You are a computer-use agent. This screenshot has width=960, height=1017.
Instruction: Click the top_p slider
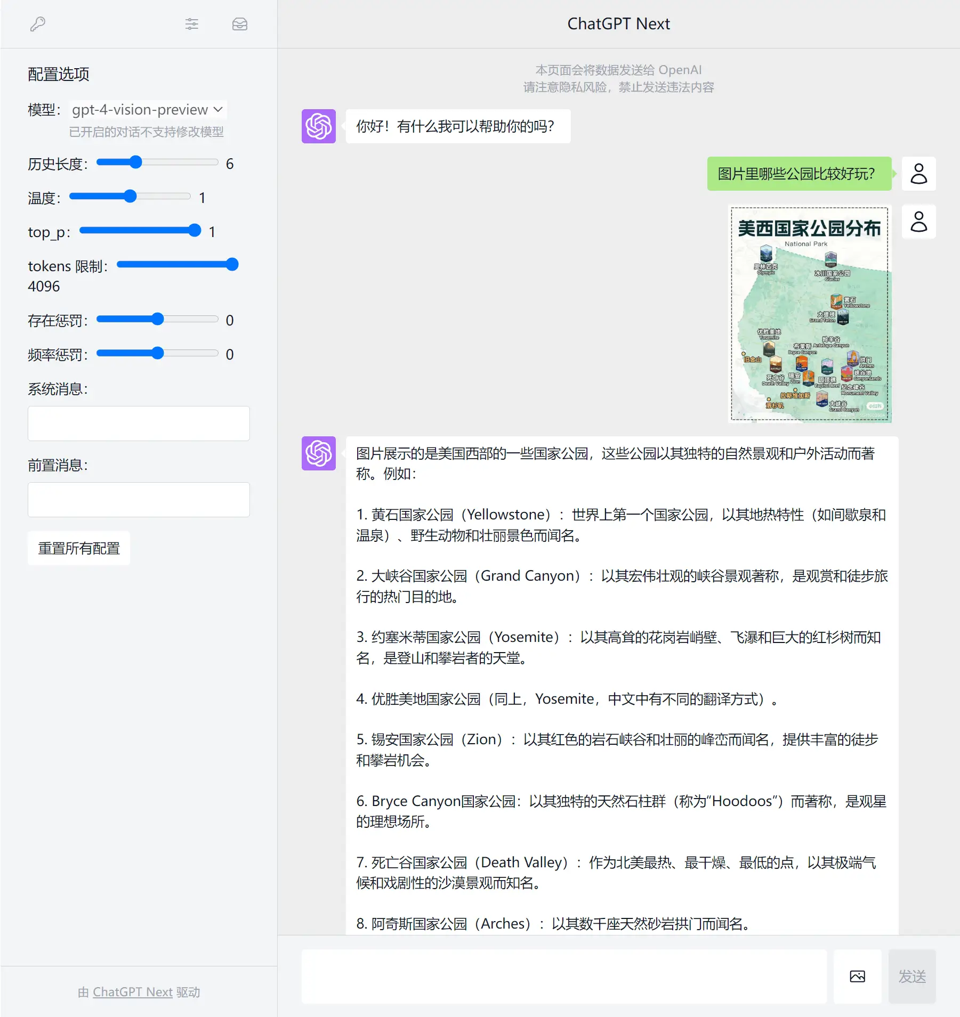(140, 231)
